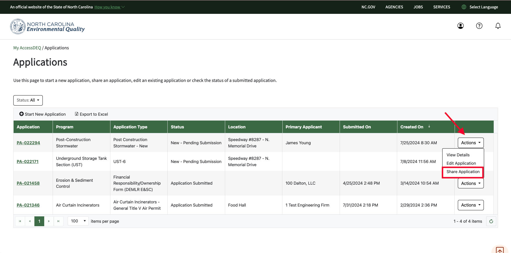Image resolution: width=511 pixels, height=253 pixels.
Task: Click Start New Application
Action: [42, 114]
